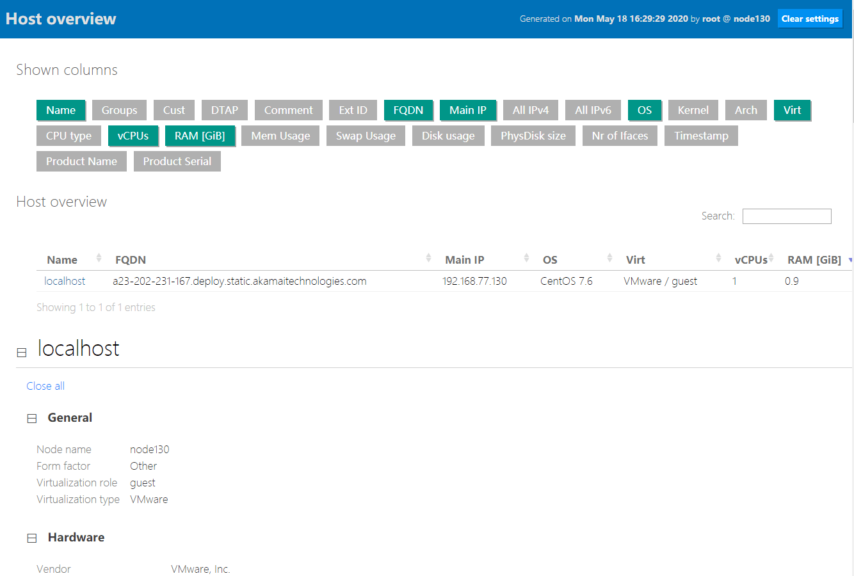The height and width of the screenshot is (576, 854).
Task: Show the Disk usage column
Action: click(448, 136)
